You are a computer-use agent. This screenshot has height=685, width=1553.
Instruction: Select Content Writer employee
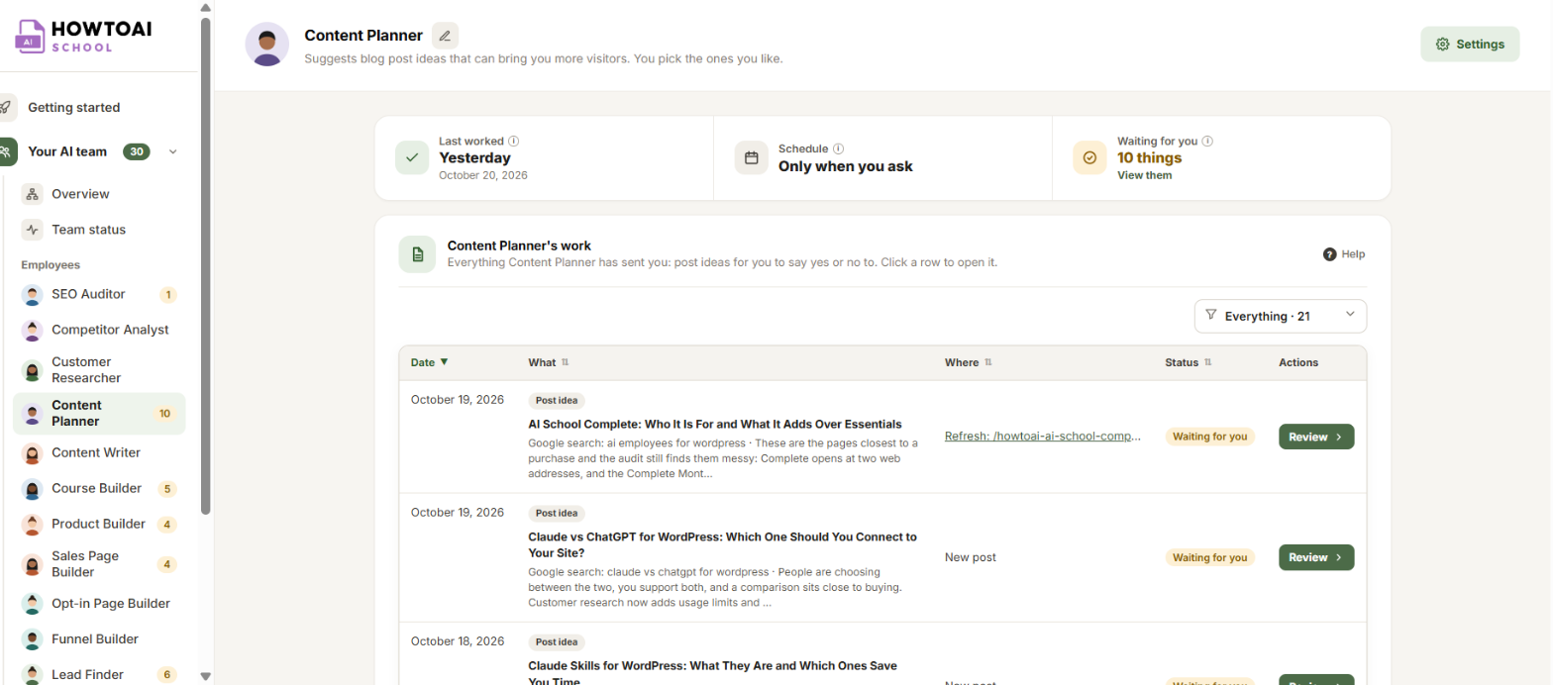[x=99, y=452]
